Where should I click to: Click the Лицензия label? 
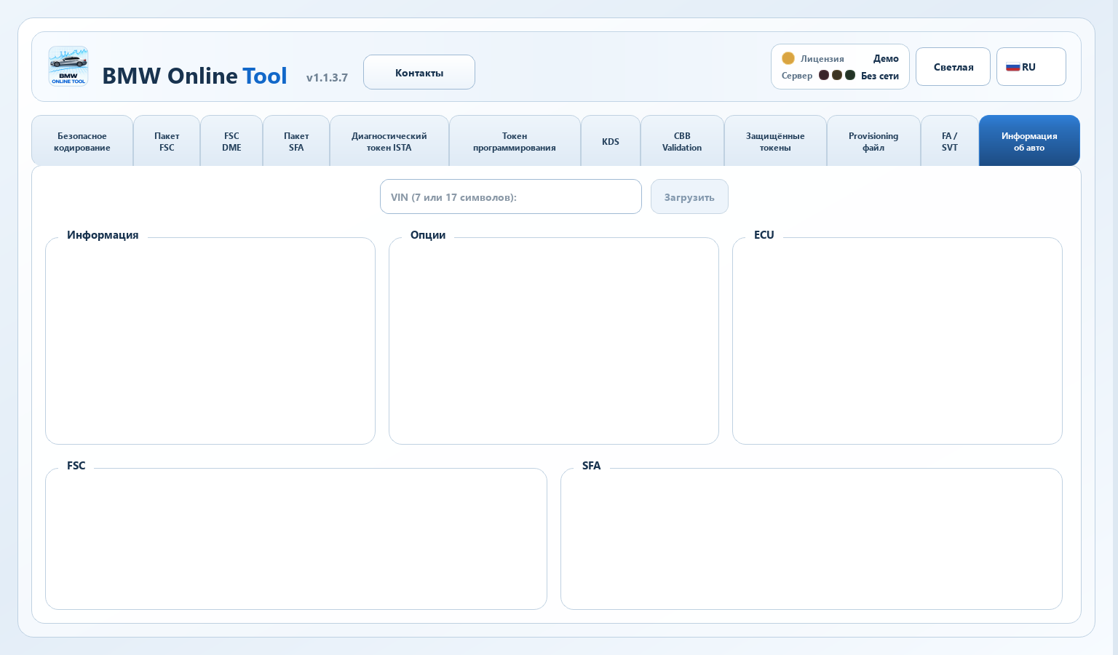pyautogui.click(x=822, y=59)
